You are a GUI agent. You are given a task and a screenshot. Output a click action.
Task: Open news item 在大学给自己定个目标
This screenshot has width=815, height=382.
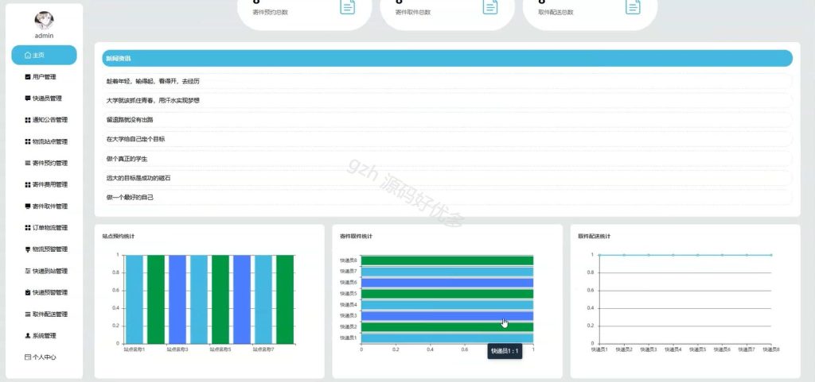tap(447, 140)
